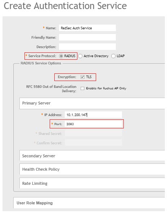Screen dimensions: 167x213
Task: Expand the Secondary Server section
Action: [92, 156]
